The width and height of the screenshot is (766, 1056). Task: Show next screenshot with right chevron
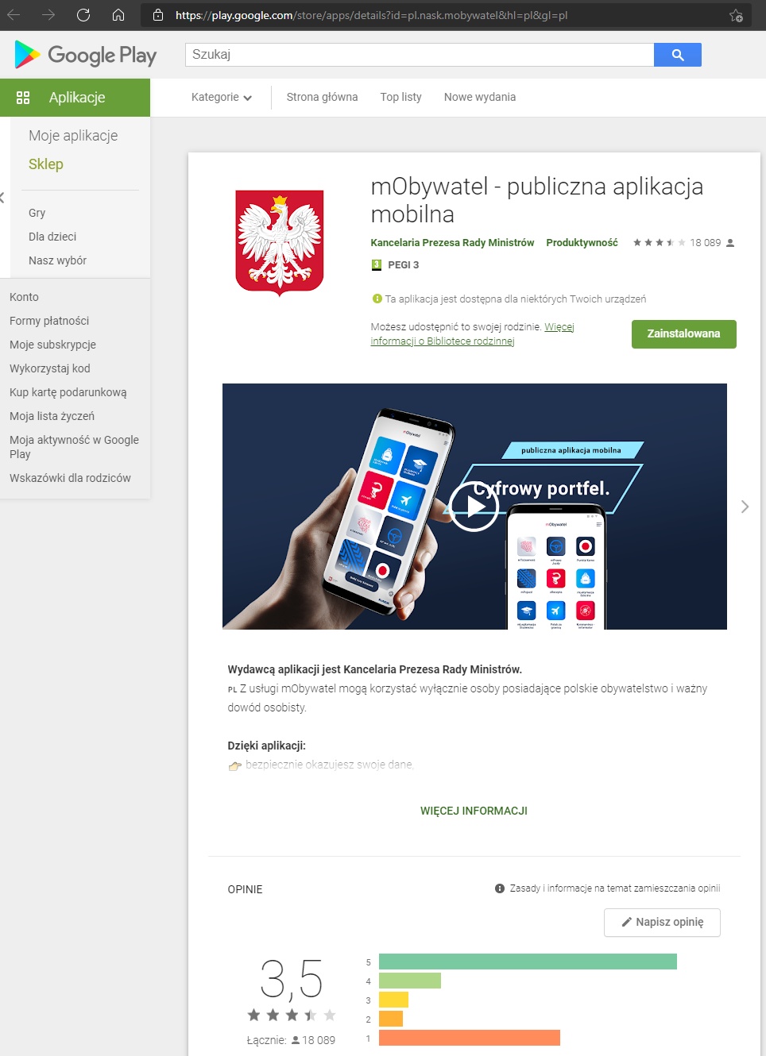pyautogui.click(x=745, y=507)
